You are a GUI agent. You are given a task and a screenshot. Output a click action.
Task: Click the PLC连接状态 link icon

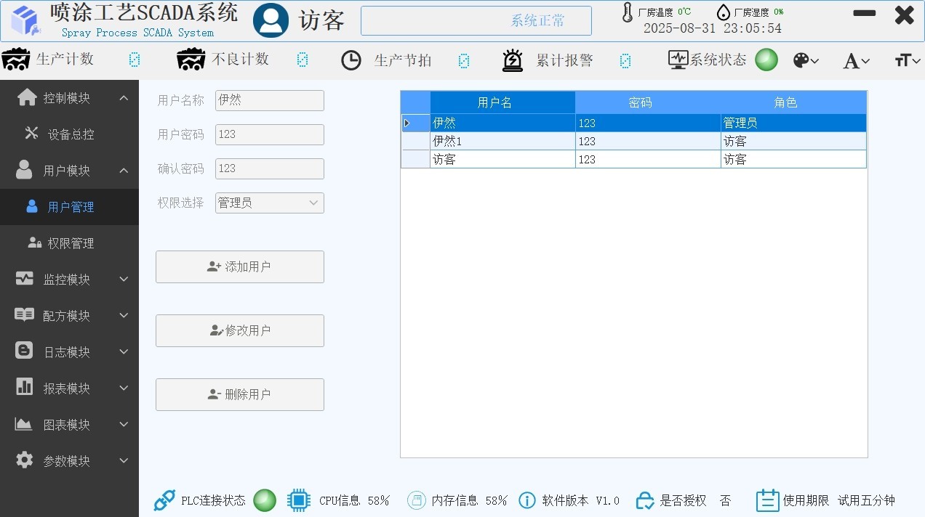(164, 500)
